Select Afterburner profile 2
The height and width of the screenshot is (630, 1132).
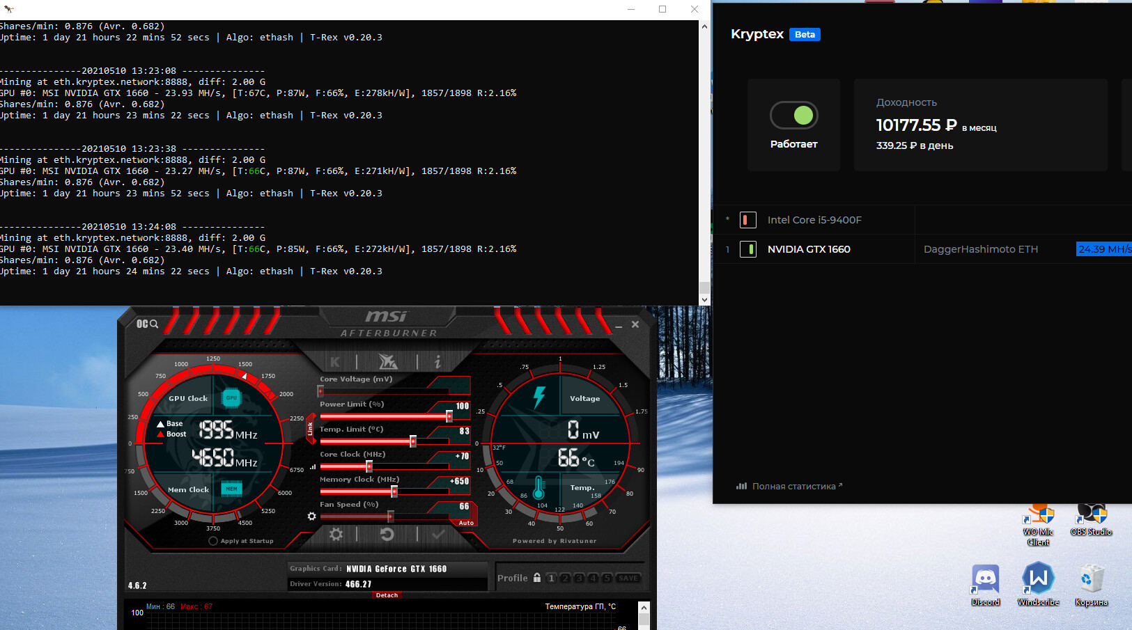click(565, 578)
